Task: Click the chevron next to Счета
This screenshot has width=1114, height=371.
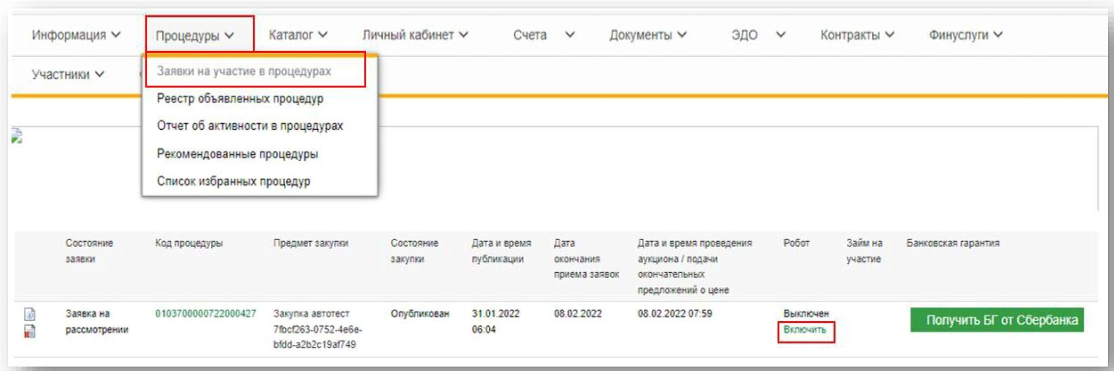Action: [x=570, y=35]
